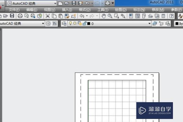The width and height of the screenshot is (183, 122).
Task: Open the AutoCAD 经典 workspace dropdown in workspaces toolbar
Action: (22, 23)
